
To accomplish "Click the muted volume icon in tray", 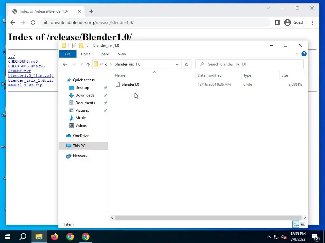I will (284, 237).
